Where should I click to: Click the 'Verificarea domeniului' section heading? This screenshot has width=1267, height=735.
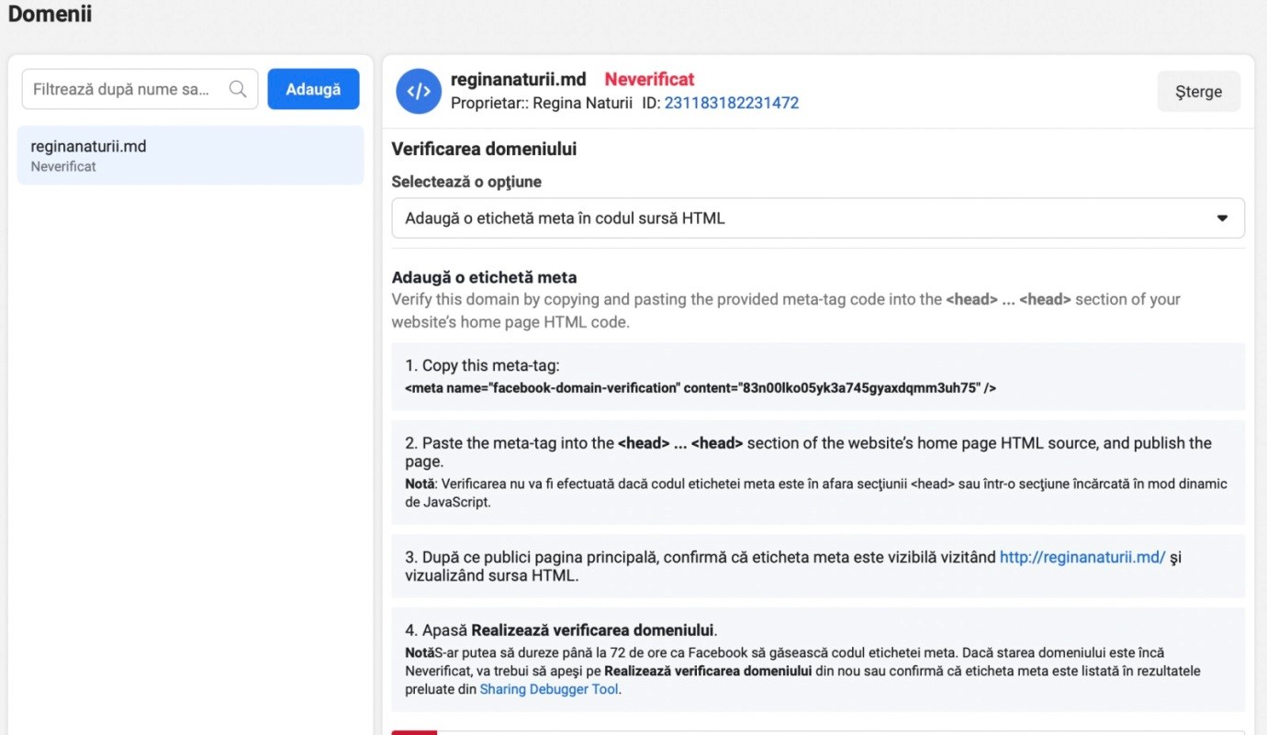tap(484, 149)
